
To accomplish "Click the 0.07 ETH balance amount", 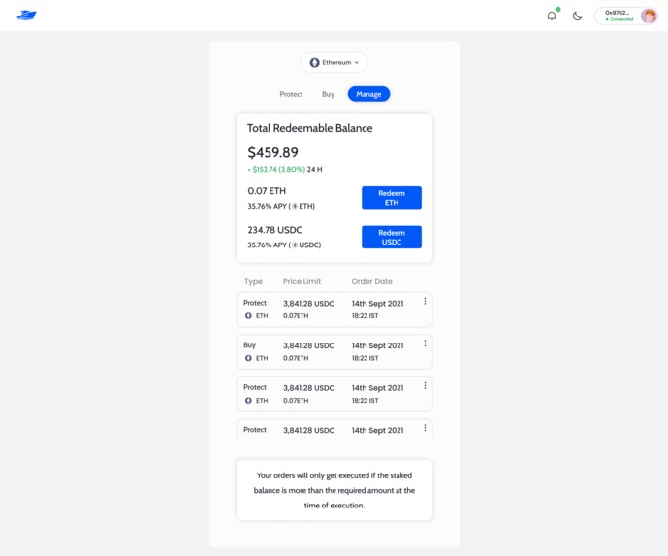I will [x=267, y=191].
